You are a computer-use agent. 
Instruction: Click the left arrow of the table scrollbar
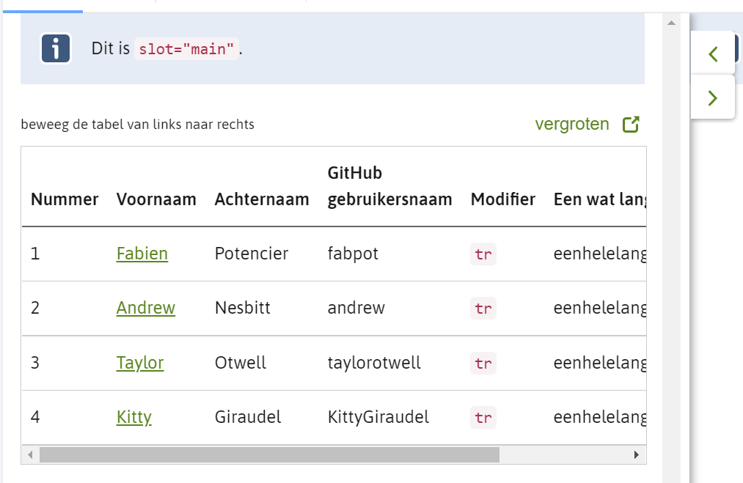(x=30, y=454)
